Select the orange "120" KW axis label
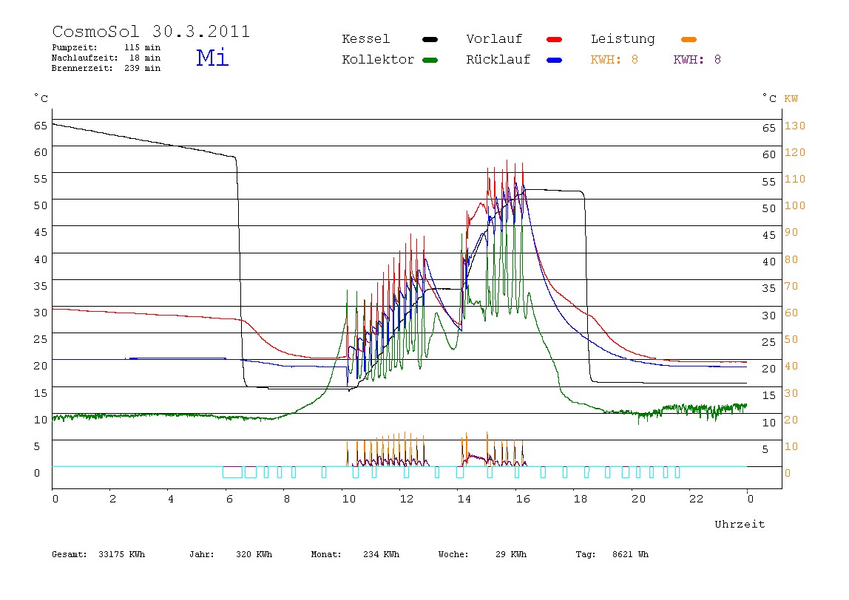Screen dimensions: 849x600 (x=795, y=152)
